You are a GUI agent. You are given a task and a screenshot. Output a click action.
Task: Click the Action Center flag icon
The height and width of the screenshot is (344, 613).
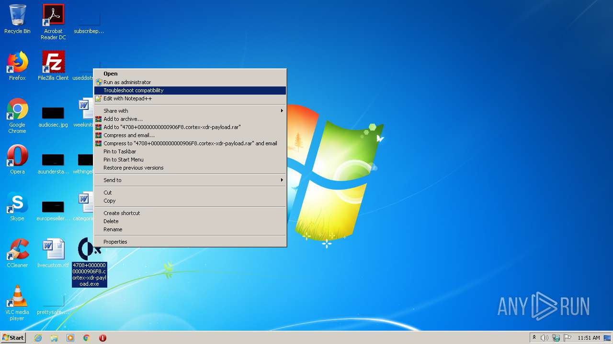(567, 338)
